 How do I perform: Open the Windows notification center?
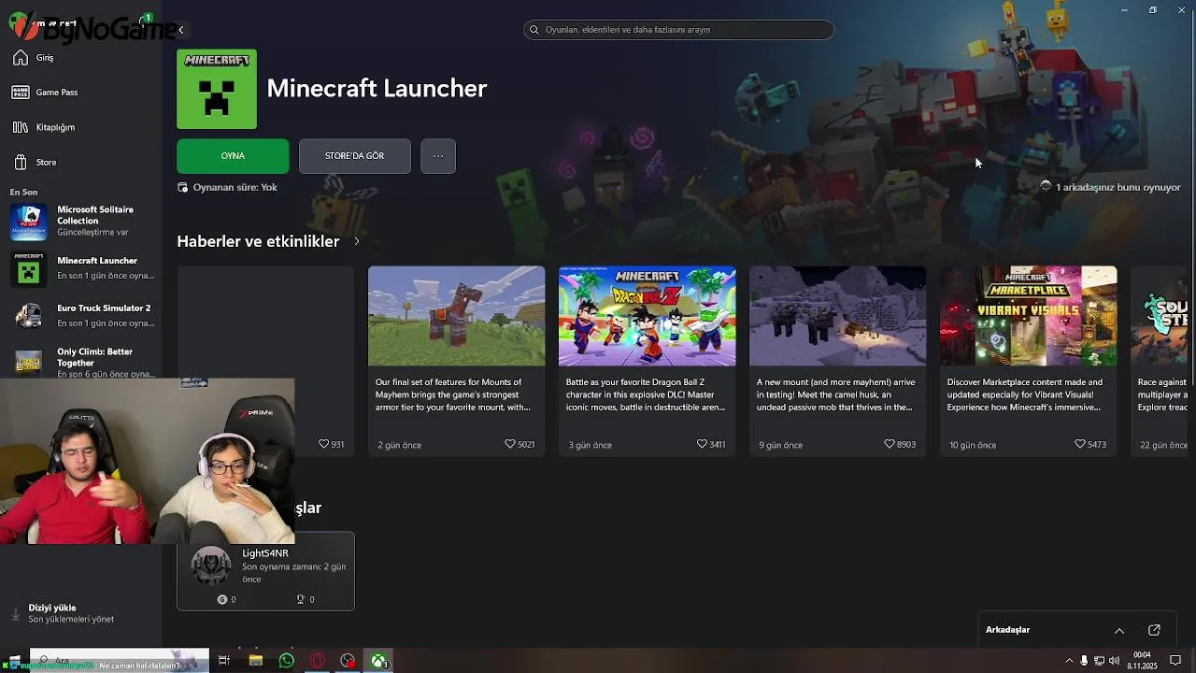point(1175,661)
